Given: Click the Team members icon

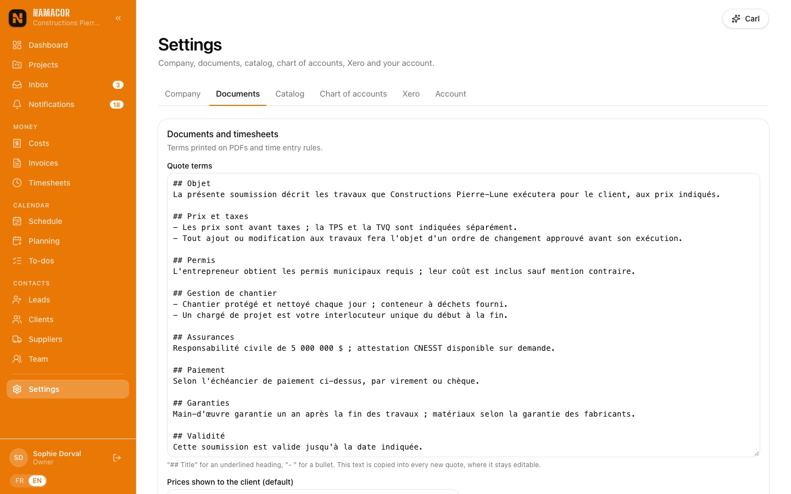Looking at the screenshot, I should [17, 359].
